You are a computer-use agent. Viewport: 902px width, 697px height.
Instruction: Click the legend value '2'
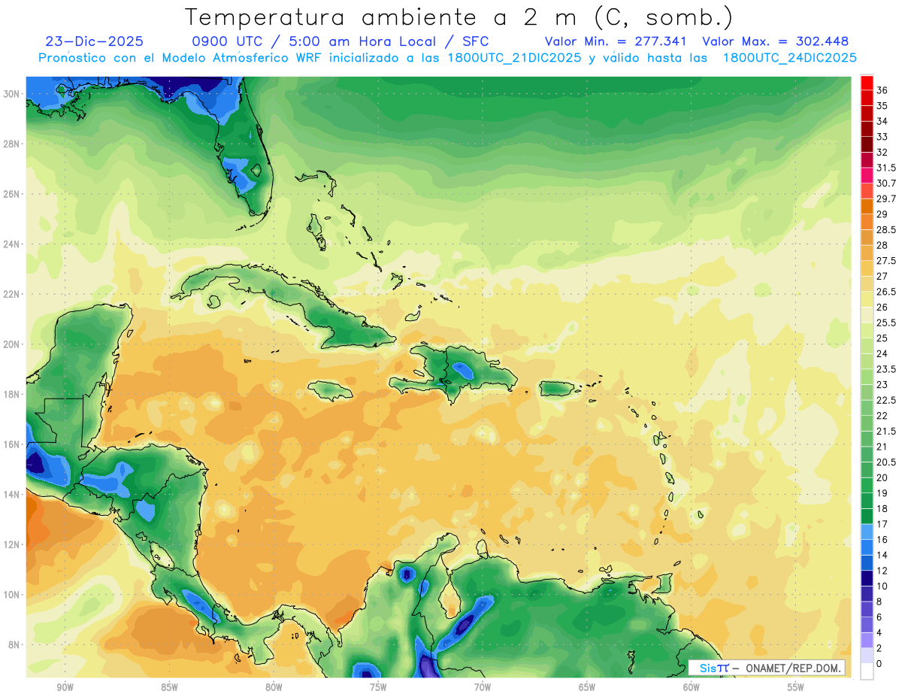(x=879, y=647)
